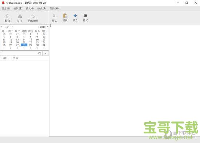
Task: Open the 格式(F) menu
Action: coord(41,8)
